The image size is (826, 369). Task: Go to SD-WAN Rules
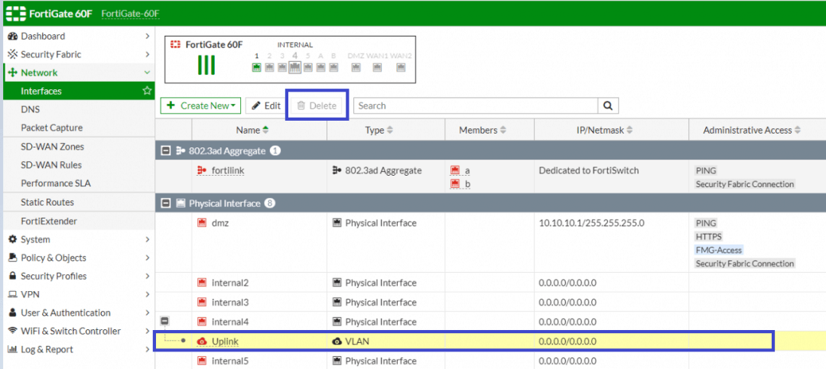(x=51, y=165)
